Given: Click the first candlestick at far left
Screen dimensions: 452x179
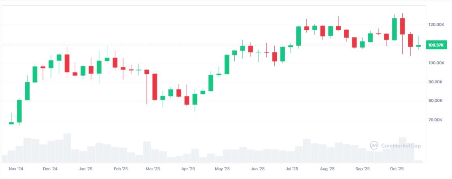Looking at the screenshot, I should click(11, 123).
